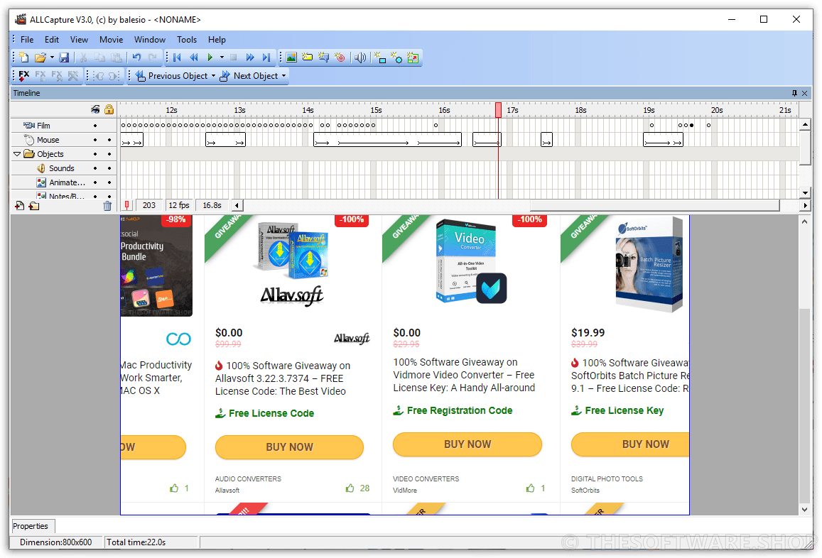Toggle visibility for all layers with the eye icon
The height and width of the screenshot is (558, 822).
click(x=95, y=109)
